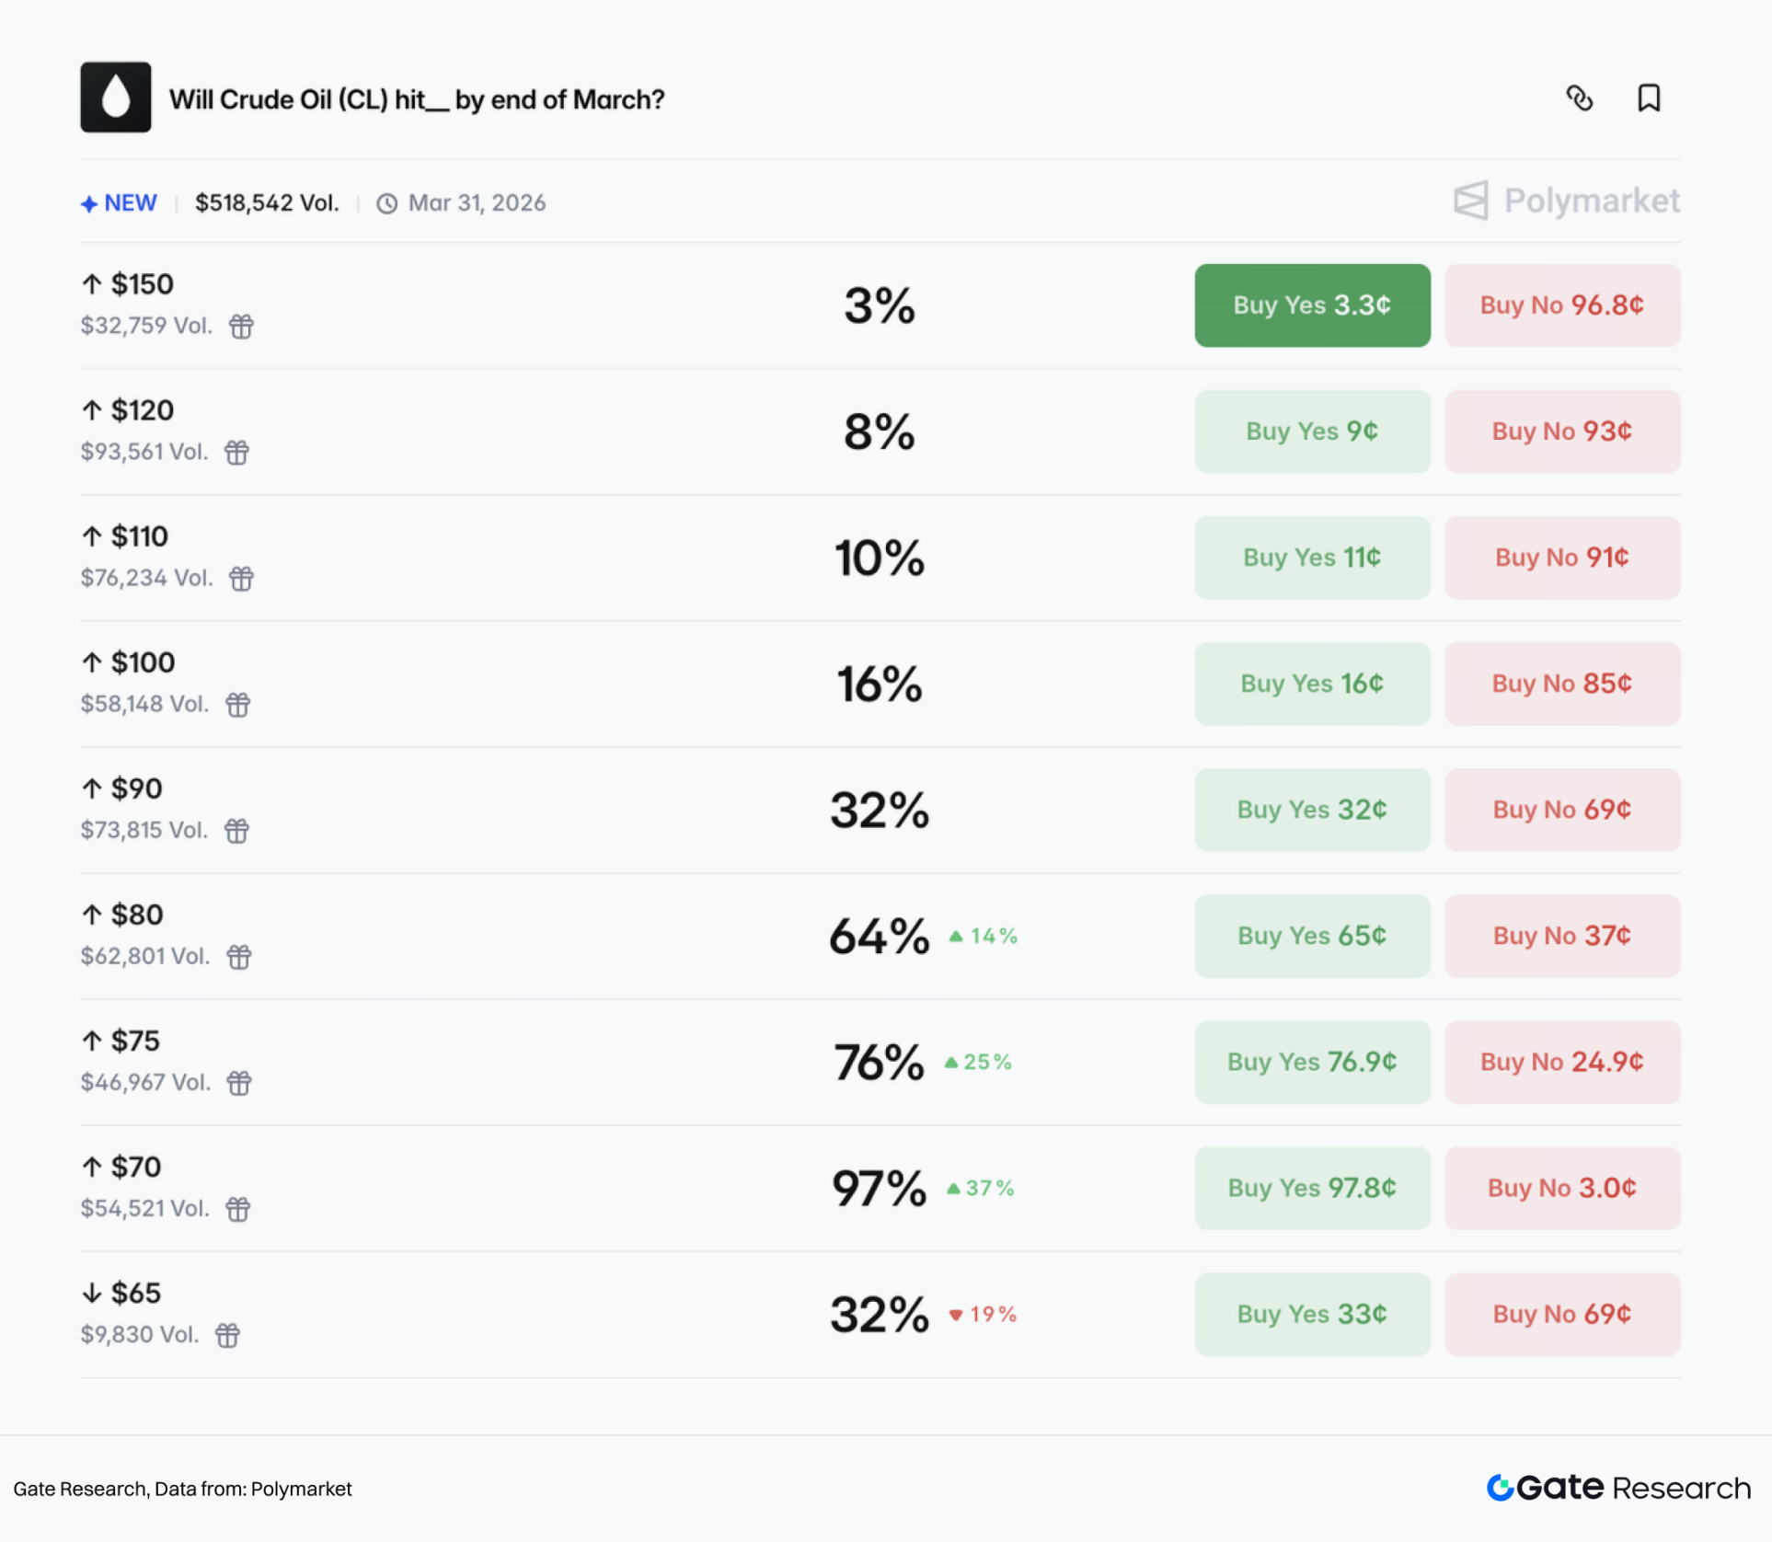Click the Polymarket logo
This screenshot has width=1772, height=1542.
pos(1566,201)
